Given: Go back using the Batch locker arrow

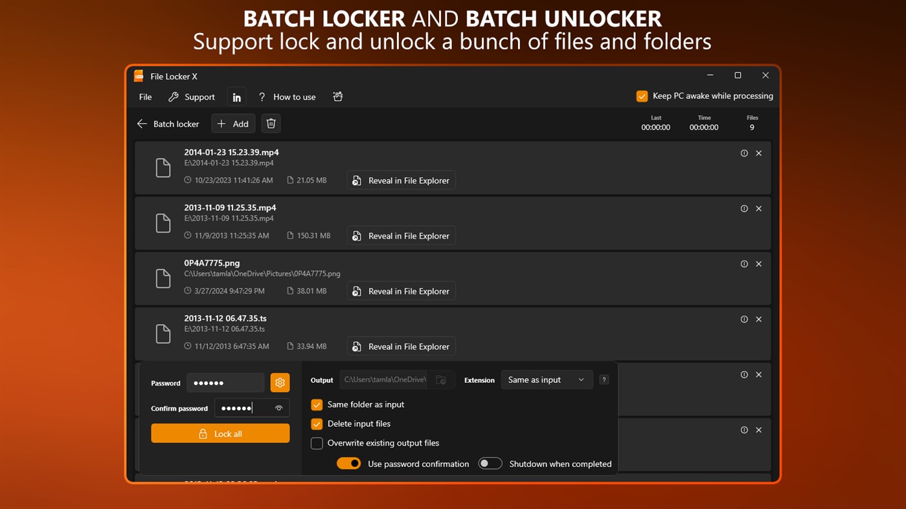Looking at the screenshot, I should [x=142, y=124].
